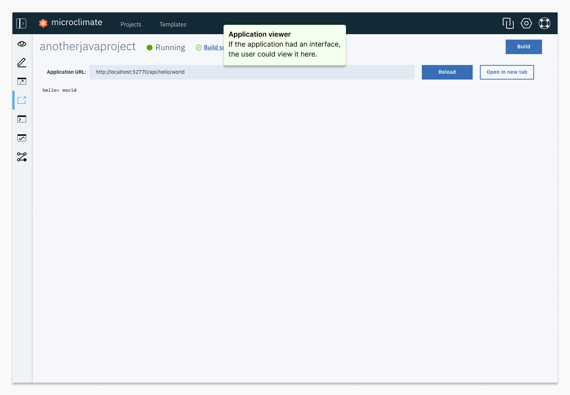Click the Build succeeded link
Image resolution: width=570 pixels, height=395 pixels.
coord(213,48)
